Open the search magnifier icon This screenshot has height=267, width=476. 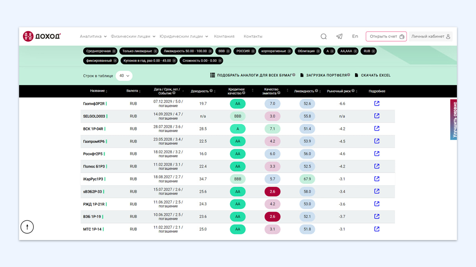tap(324, 36)
